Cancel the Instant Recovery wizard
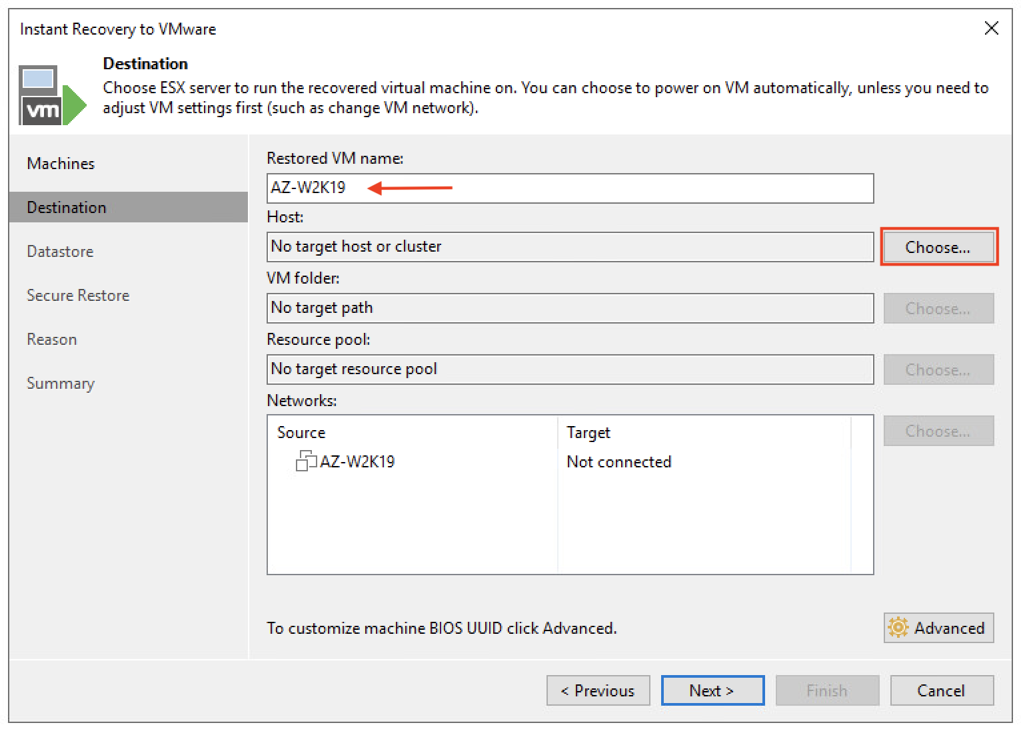The width and height of the screenshot is (1021, 731). click(x=942, y=690)
